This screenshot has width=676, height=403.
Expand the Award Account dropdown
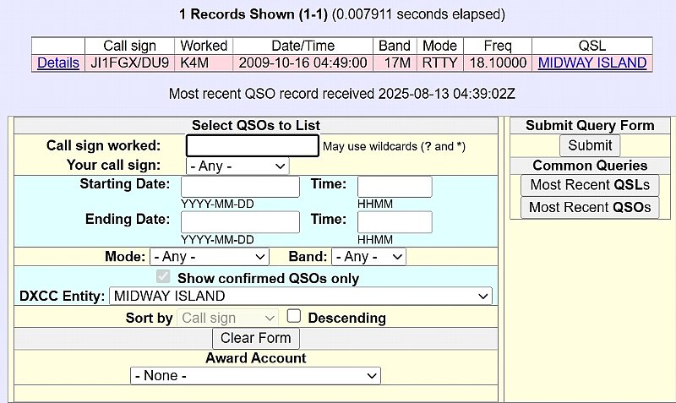point(255,375)
